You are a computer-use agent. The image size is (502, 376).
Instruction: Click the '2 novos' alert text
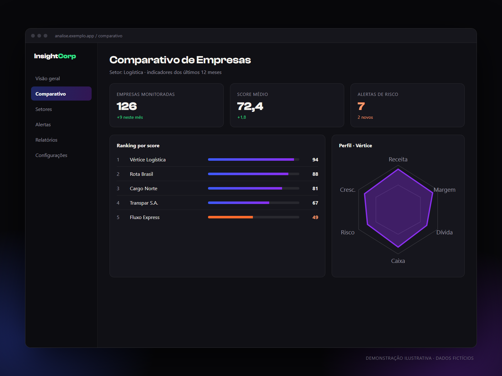(x=365, y=117)
